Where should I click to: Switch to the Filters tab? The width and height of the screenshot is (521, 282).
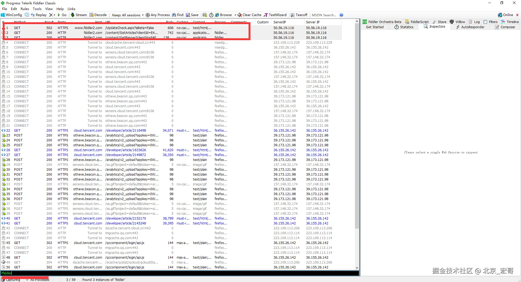[491, 22]
